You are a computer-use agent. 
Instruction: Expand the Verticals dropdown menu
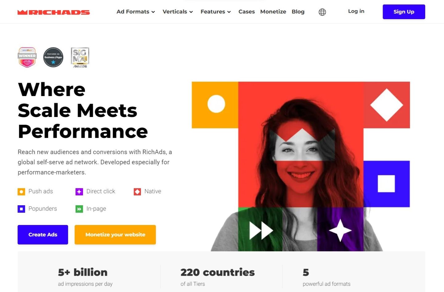coord(178,12)
